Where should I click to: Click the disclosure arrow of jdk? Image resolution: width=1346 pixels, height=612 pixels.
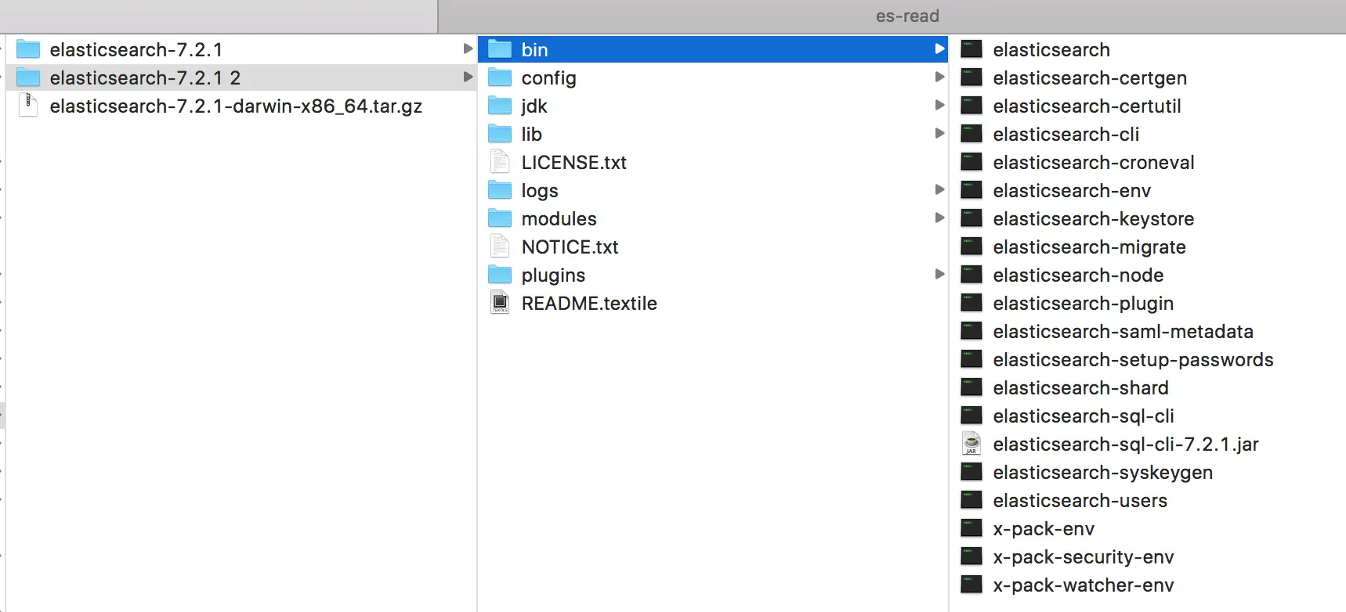(939, 105)
